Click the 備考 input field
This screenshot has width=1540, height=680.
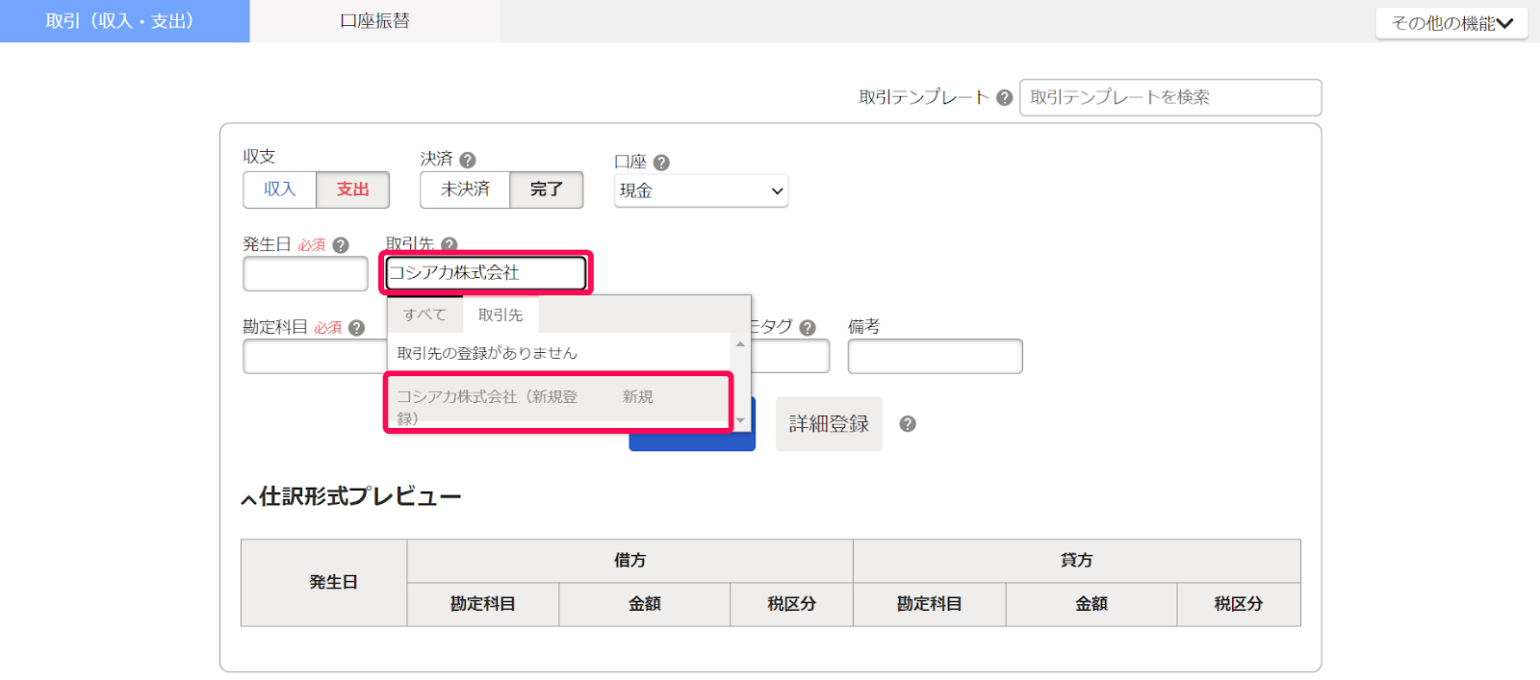click(935, 356)
